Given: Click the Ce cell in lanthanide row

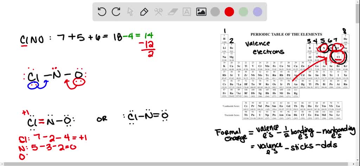Looking at the screenshot, I should [246, 106].
